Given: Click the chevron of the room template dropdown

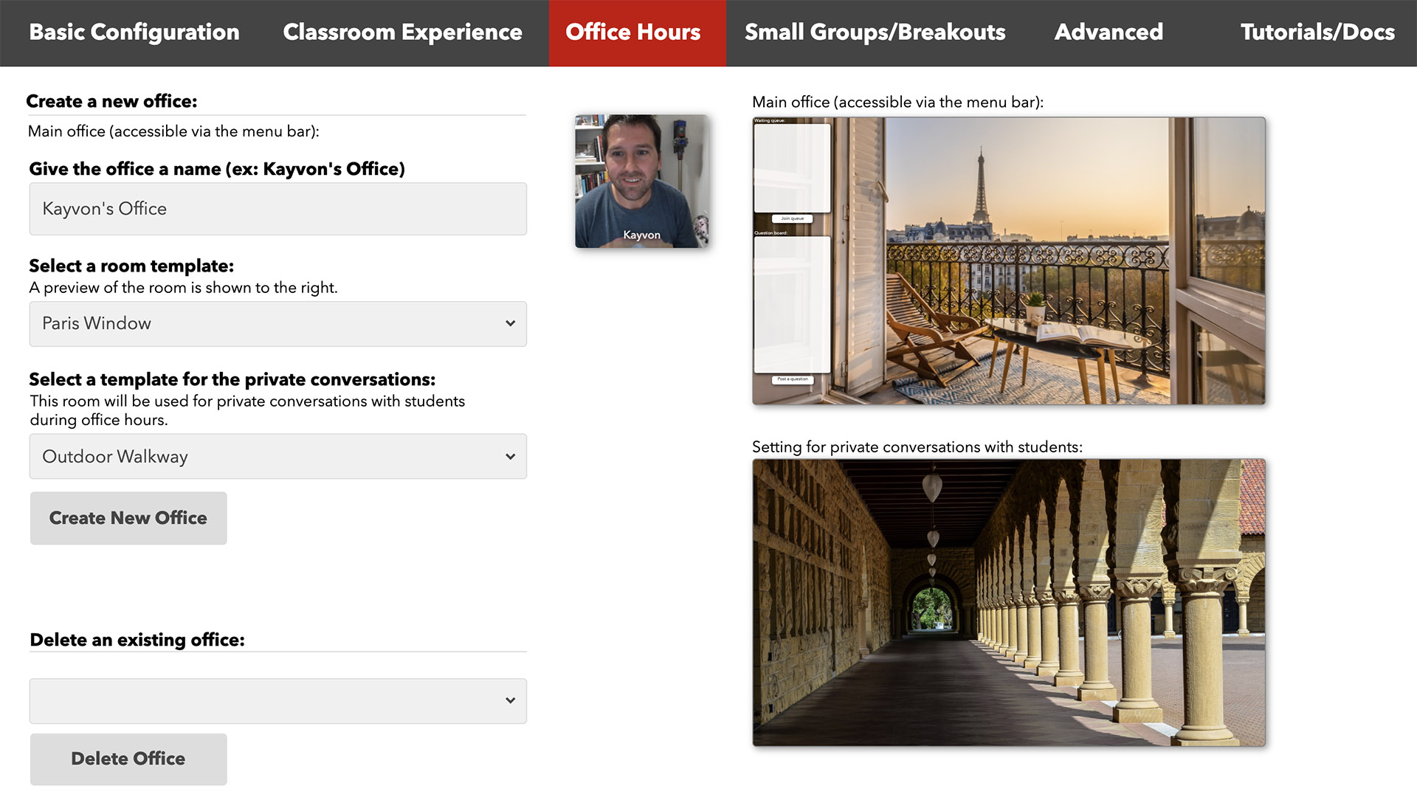Looking at the screenshot, I should tap(510, 324).
